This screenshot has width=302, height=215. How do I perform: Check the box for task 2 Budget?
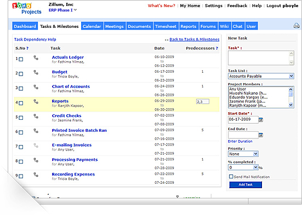[21, 74]
